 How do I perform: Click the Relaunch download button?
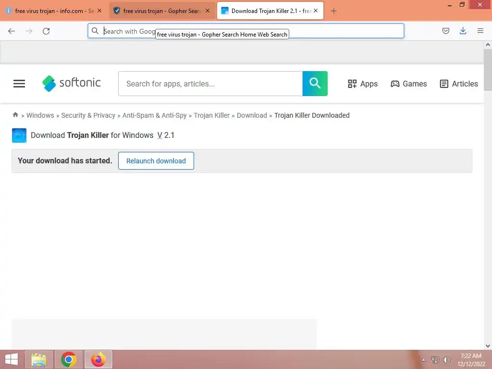point(156,160)
